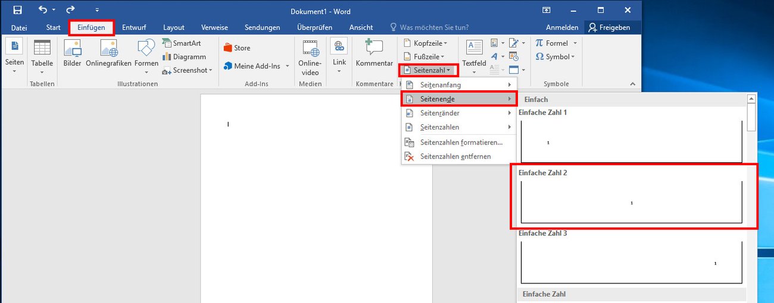Viewport: 774px width, 303px height.
Task: Insert pictures with Bilder
Action: [72, 54]
